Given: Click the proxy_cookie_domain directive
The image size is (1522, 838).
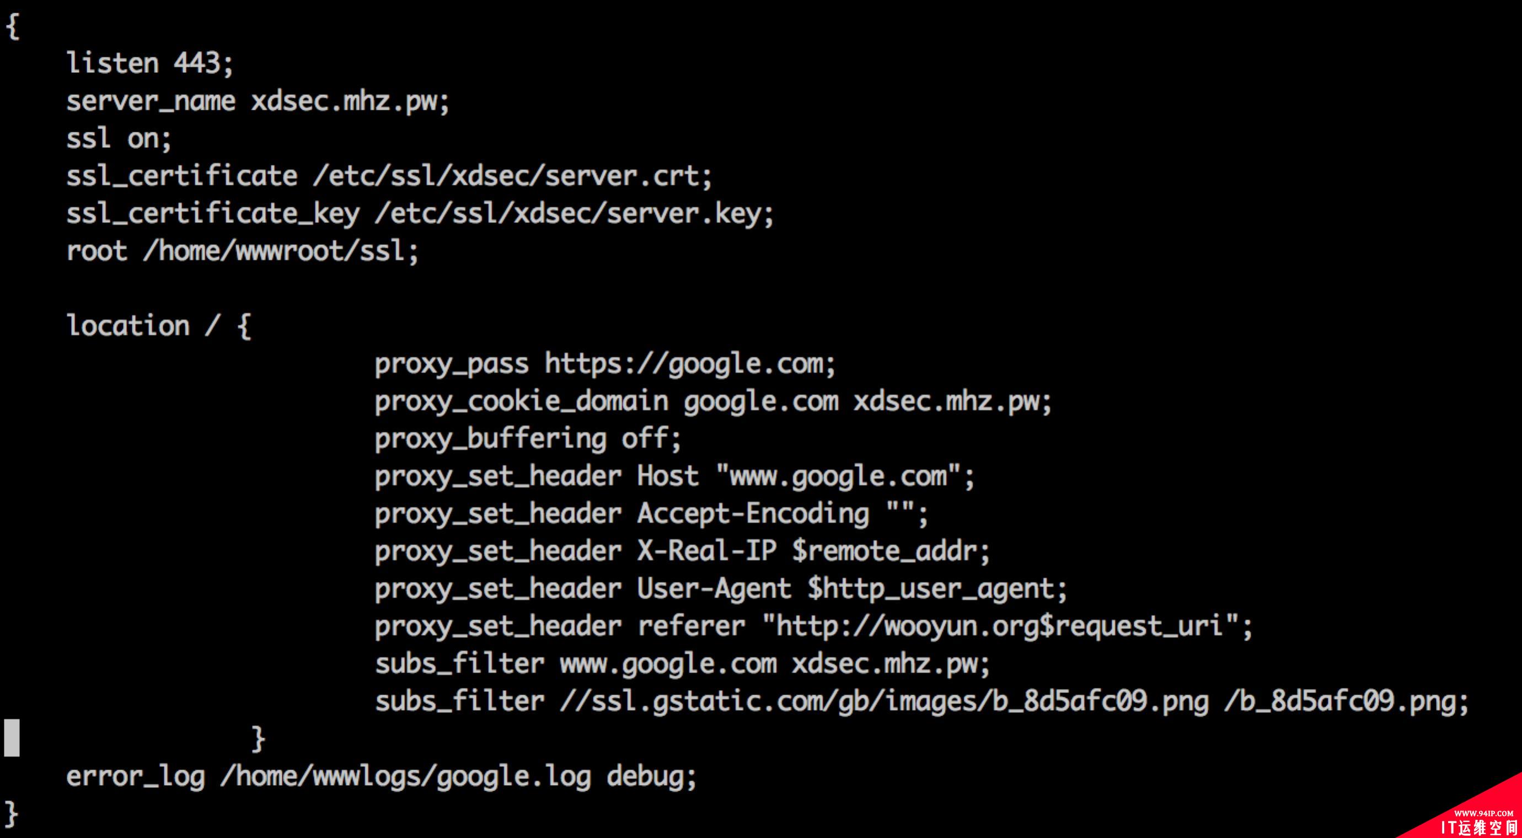Looking at the screenshot, I should [x=713, y=401].
